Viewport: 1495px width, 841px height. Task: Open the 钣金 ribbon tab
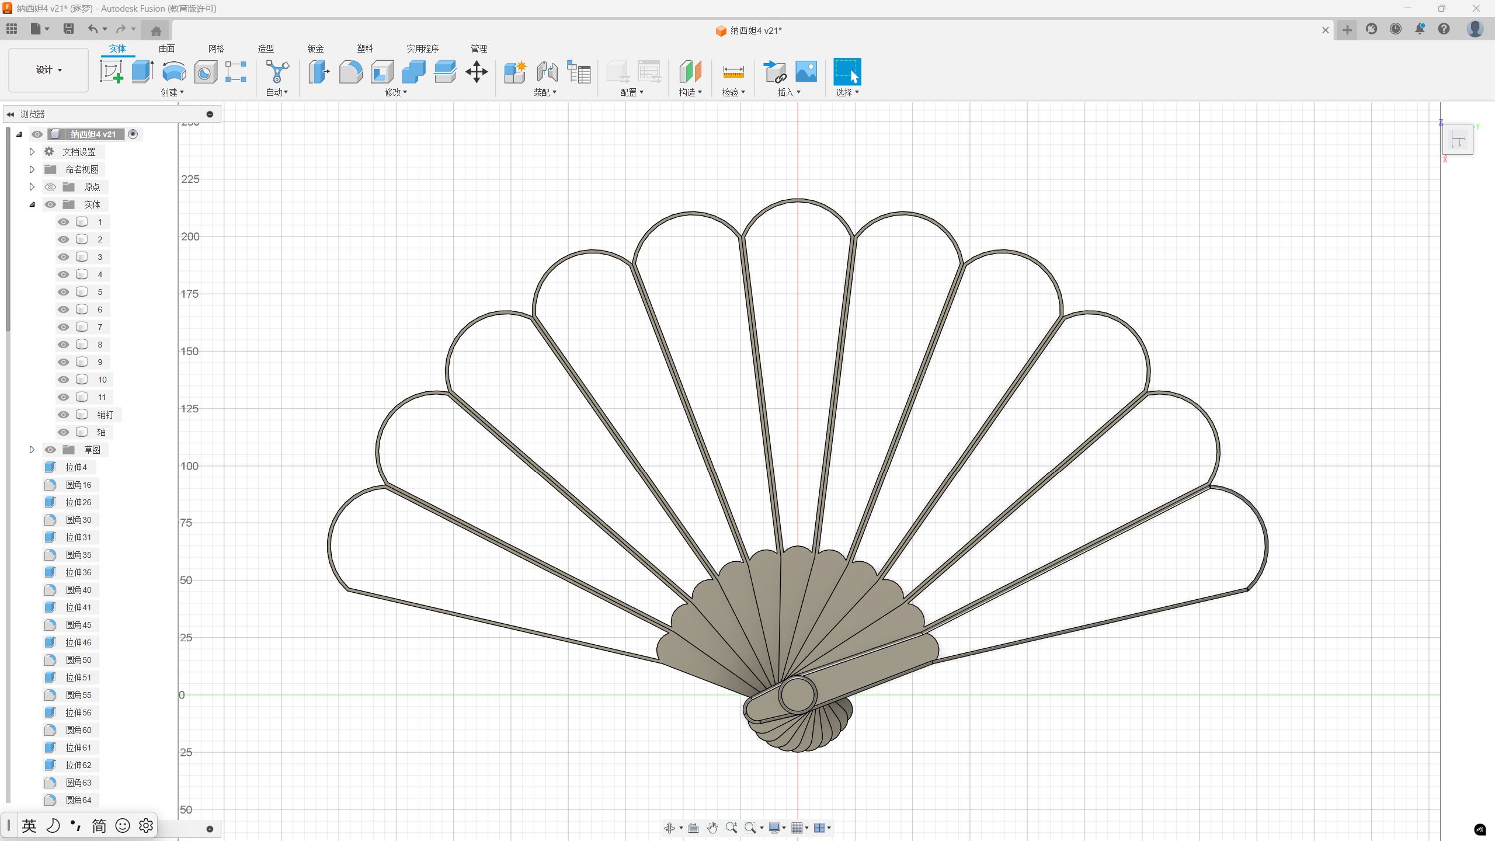point(315,48)
